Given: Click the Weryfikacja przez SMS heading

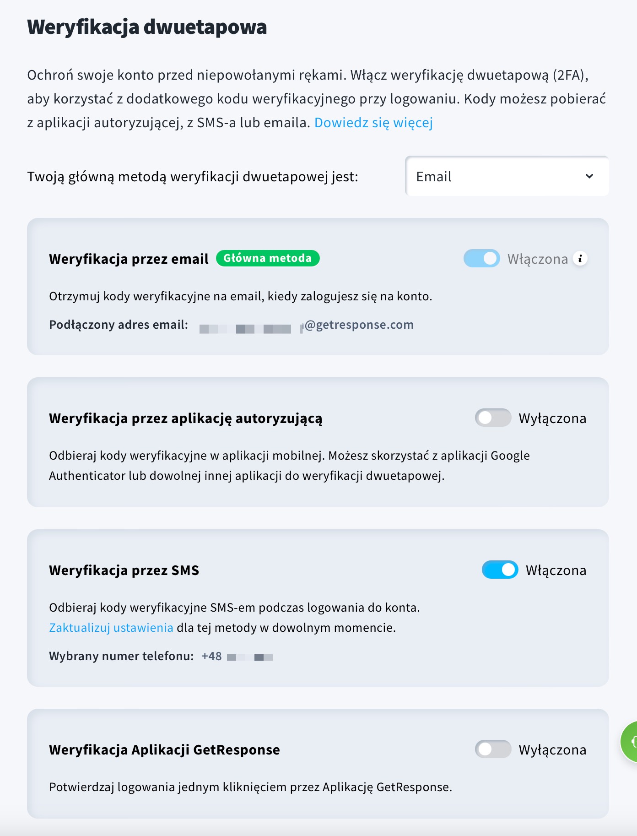Looking at the screenshot, I should click(124, 570).
